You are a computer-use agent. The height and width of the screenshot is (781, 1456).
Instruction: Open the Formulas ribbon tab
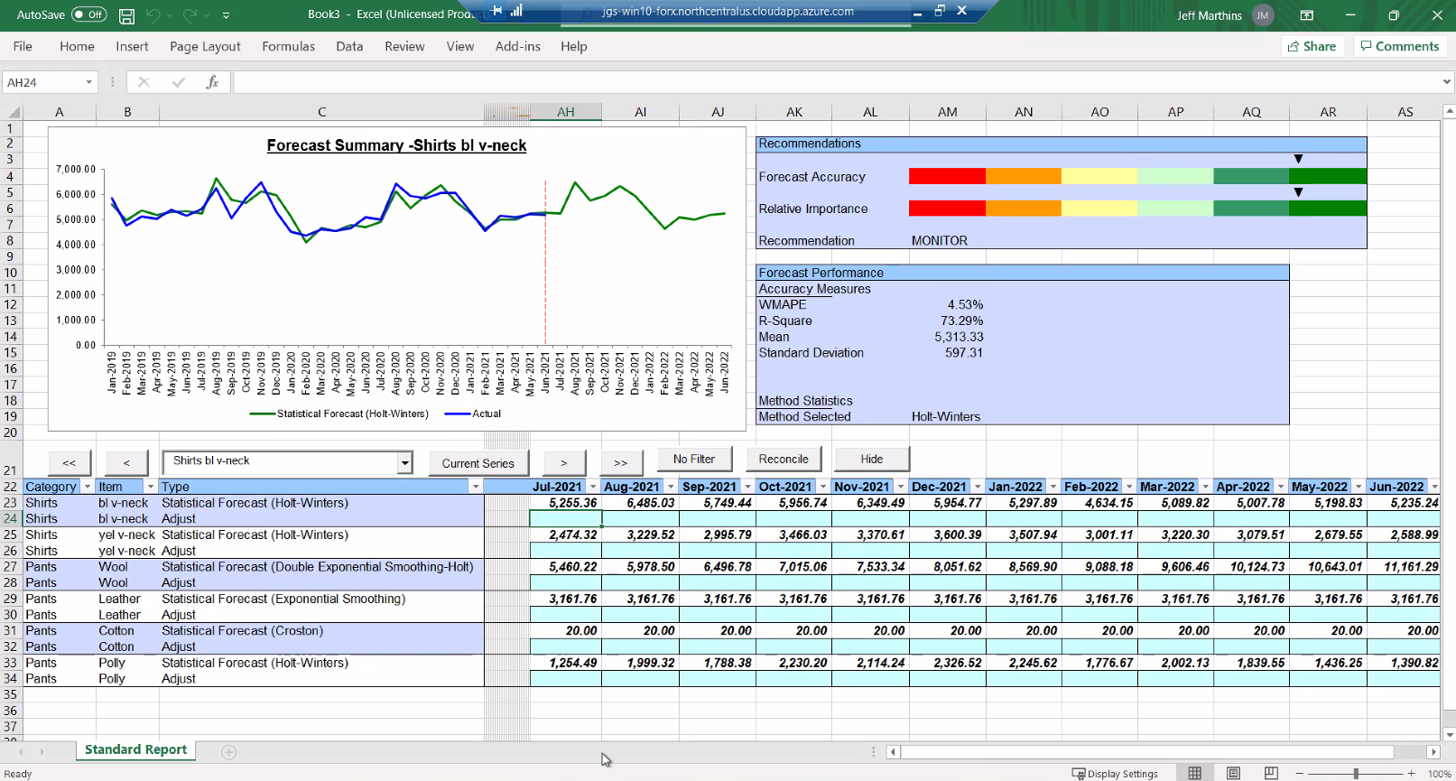click(x=288, y=46)
